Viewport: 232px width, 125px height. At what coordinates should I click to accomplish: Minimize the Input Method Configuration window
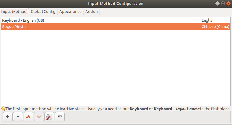(217, 4)
